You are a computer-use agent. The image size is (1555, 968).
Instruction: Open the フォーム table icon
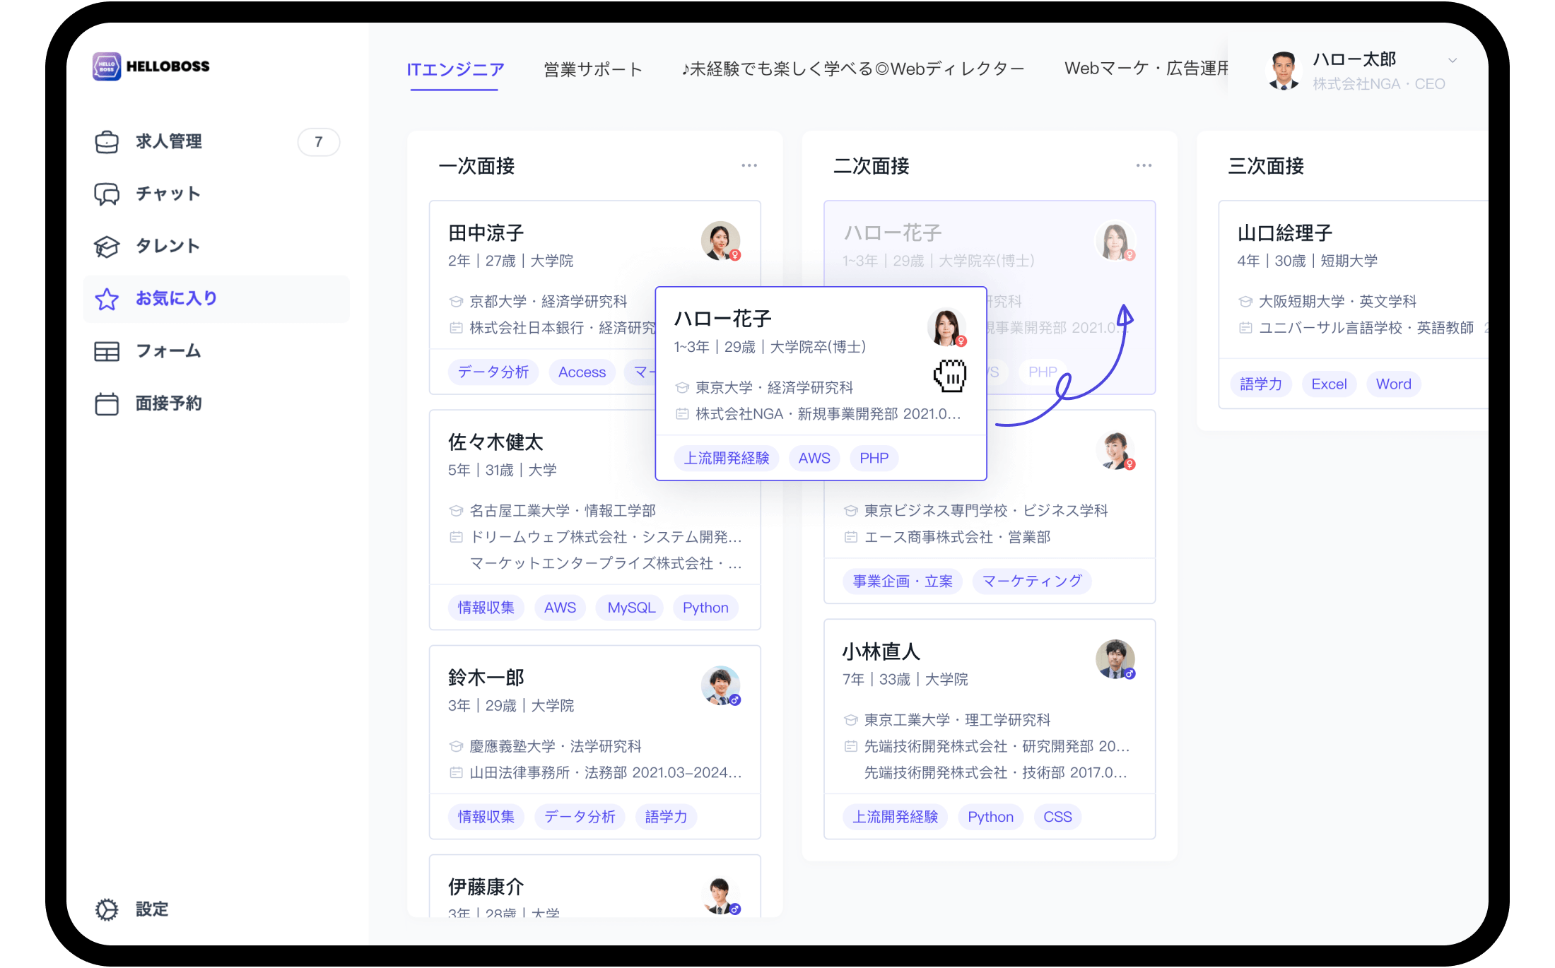click(107, 351)
